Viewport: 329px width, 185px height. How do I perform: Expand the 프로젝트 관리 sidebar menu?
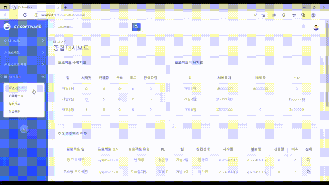pos(24,64)
